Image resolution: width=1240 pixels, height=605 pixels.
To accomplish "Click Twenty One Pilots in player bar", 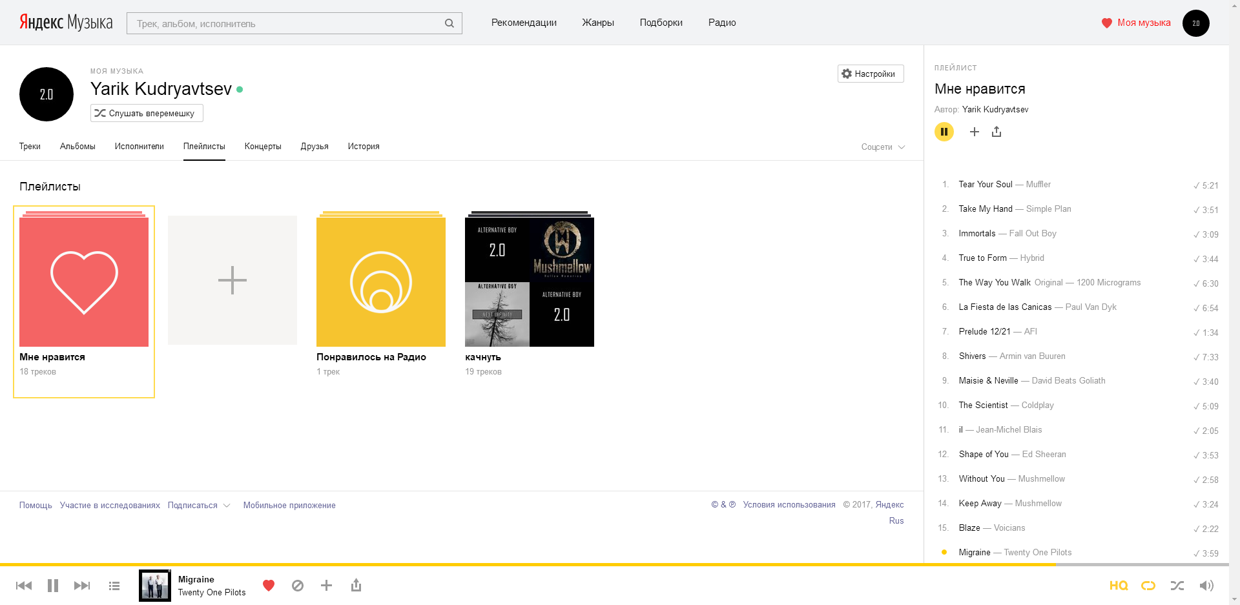I will [x=212, y=593].
